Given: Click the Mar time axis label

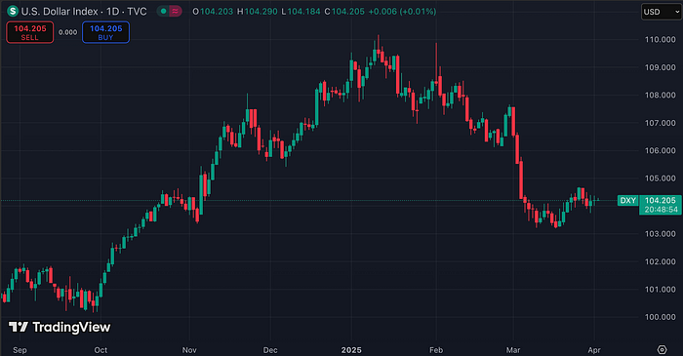Looking at the screenshot, I should click(x=513, y=350).
